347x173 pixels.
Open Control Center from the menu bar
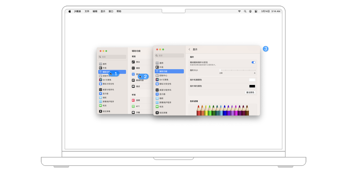[256, 11]
